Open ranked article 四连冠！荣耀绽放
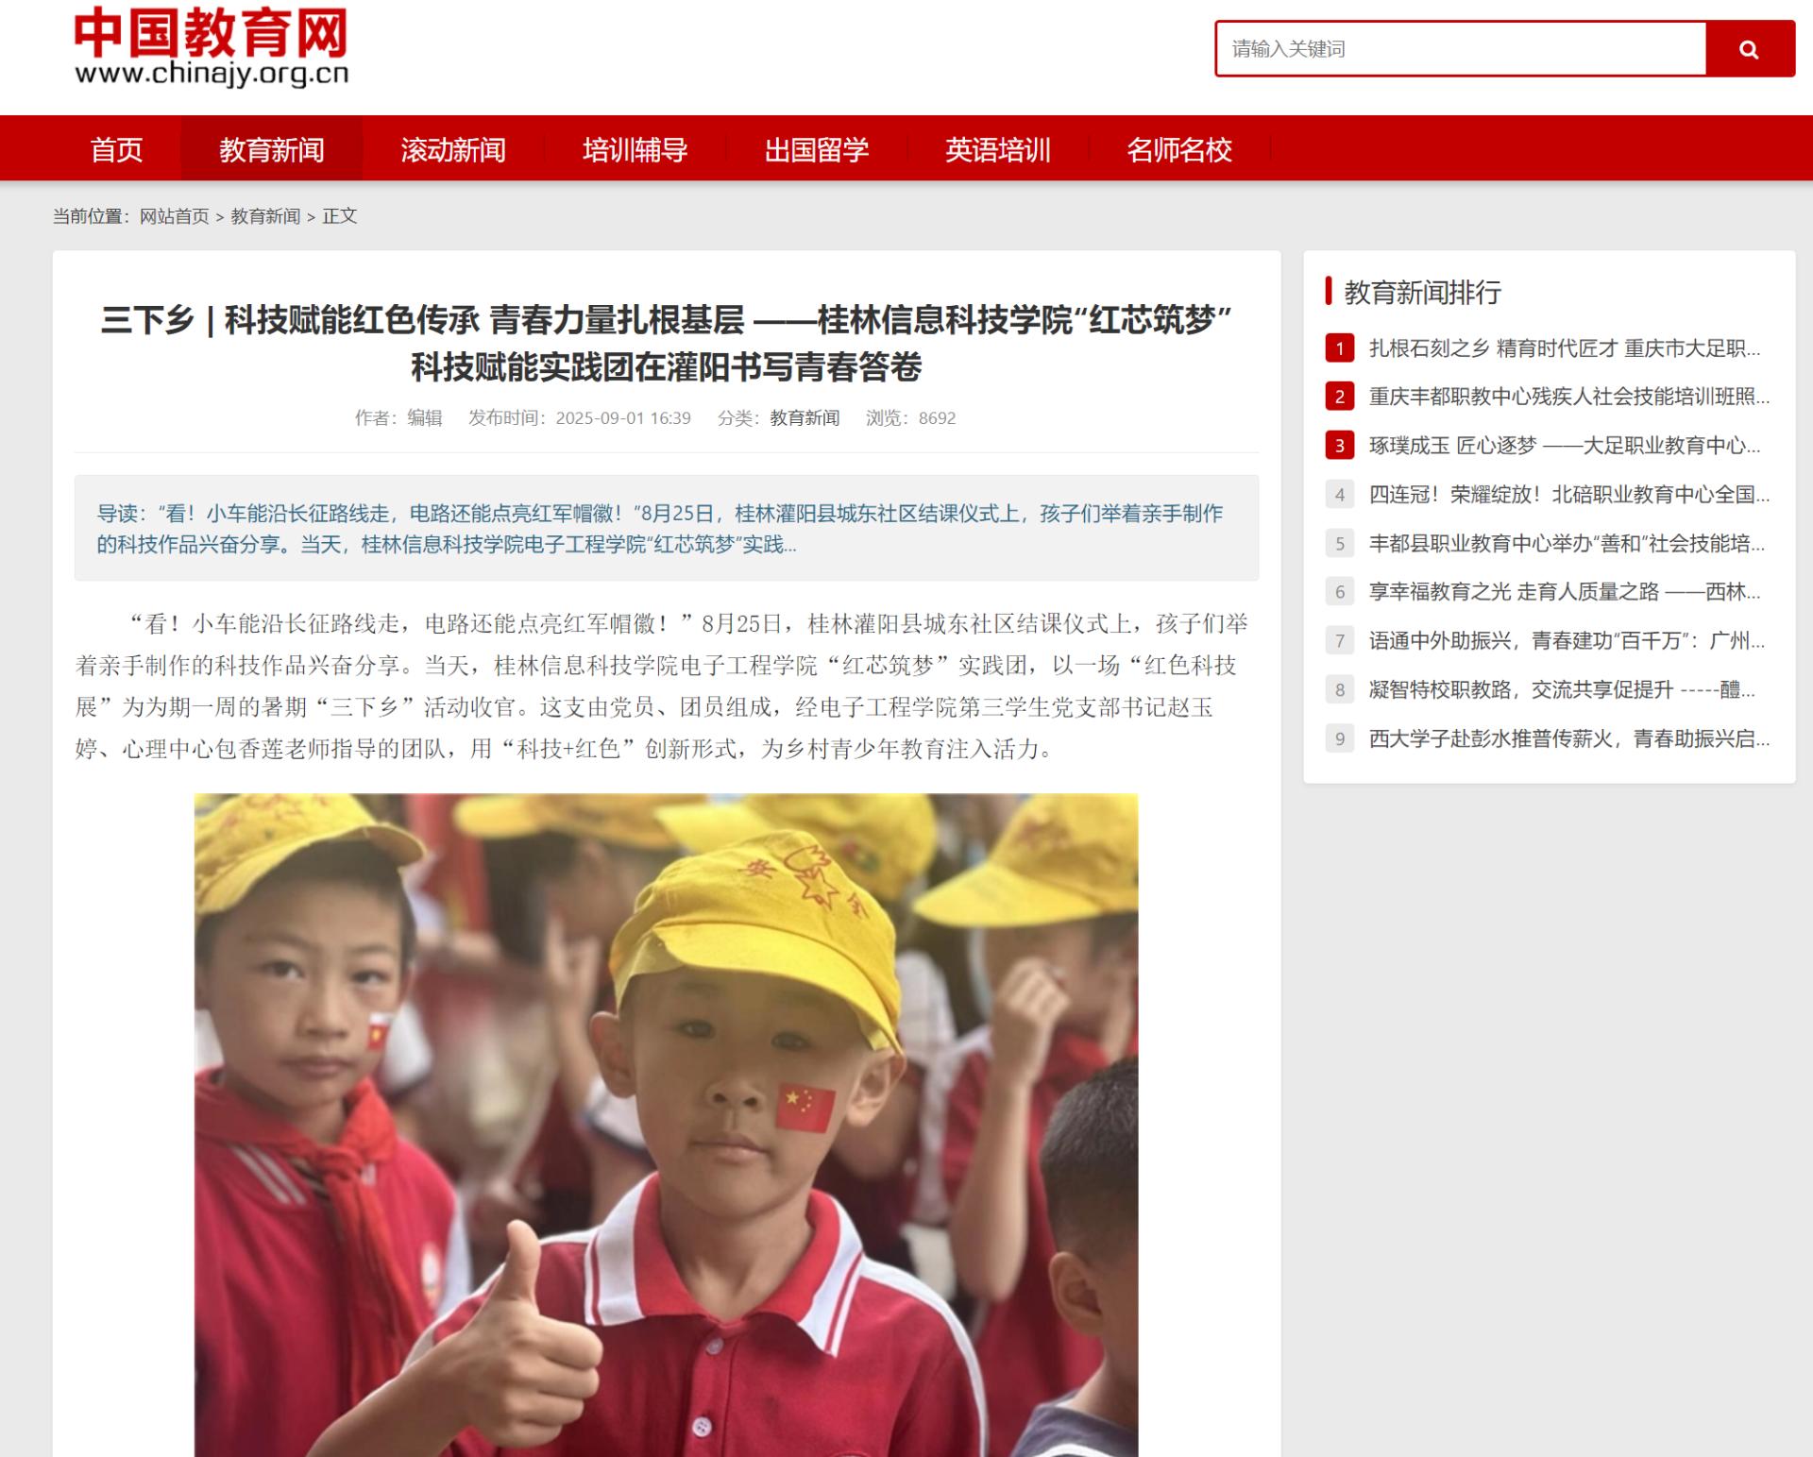This screenshot has height=1457, width=1813. tap(1568, 495)
